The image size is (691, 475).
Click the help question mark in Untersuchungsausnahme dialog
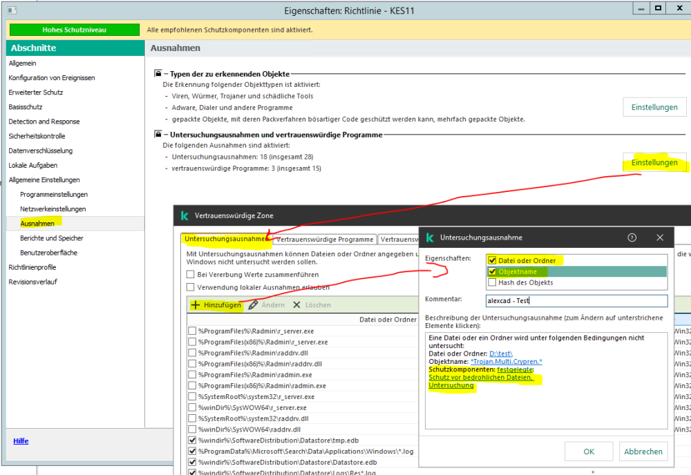pos(632,237)
